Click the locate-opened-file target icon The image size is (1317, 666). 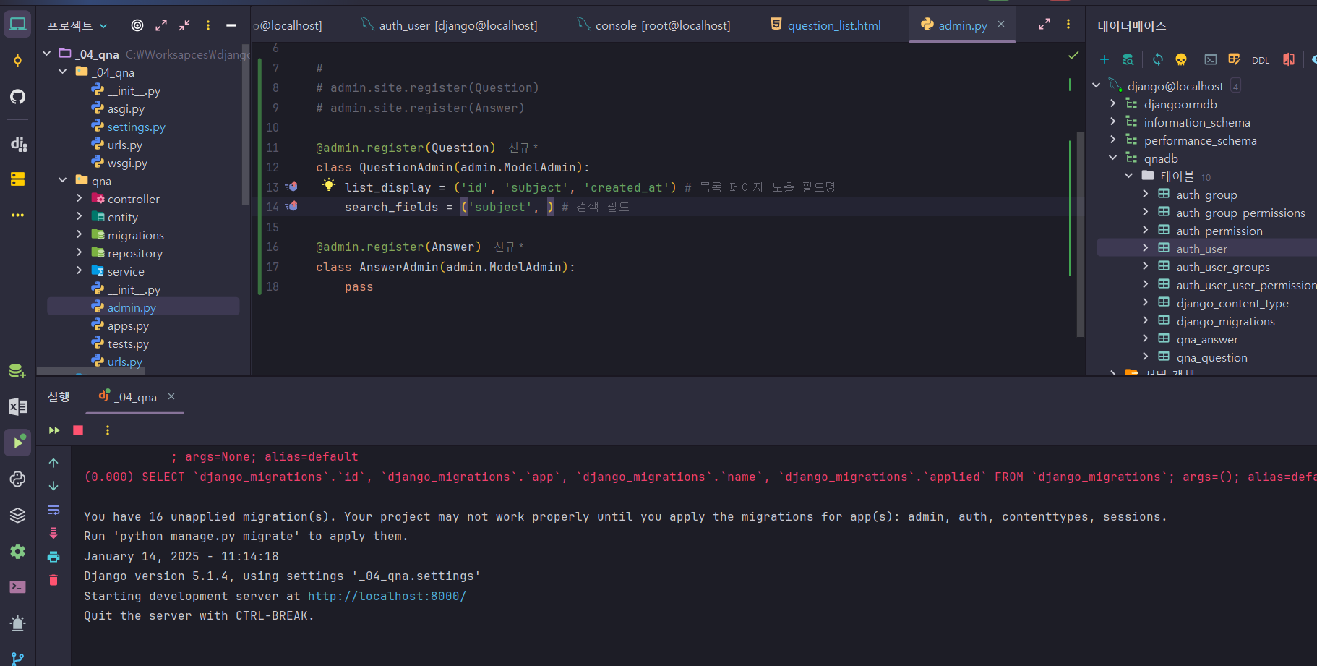coord(137,25)
